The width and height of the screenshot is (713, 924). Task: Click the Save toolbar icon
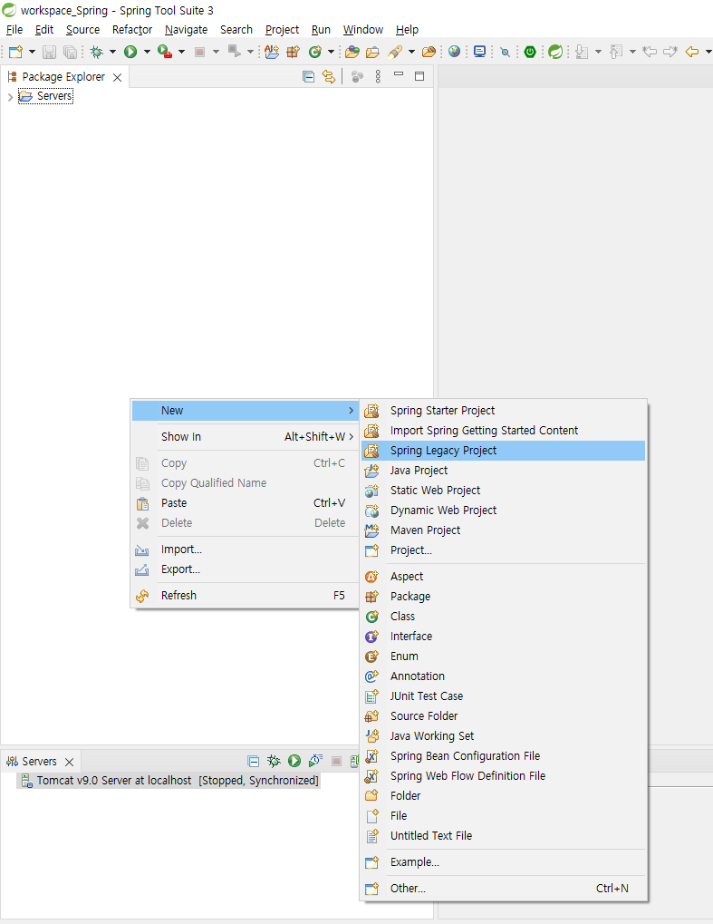pyautogui.click(x=50, y=52)
